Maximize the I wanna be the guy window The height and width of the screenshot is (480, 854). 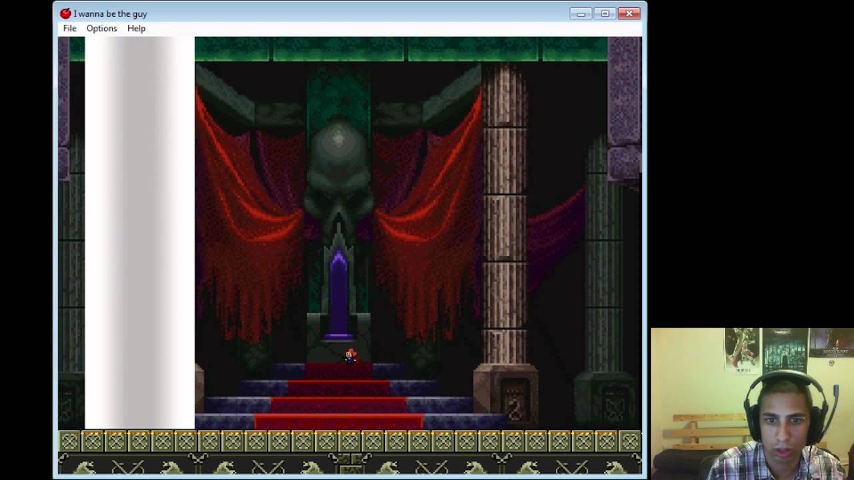point(605,13)
